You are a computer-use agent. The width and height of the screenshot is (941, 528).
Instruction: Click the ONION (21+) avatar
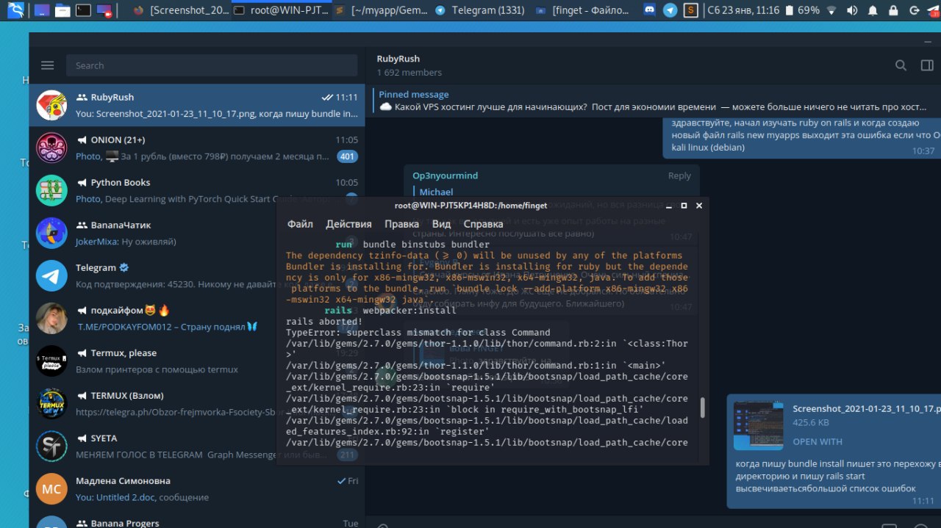point(52,148)
